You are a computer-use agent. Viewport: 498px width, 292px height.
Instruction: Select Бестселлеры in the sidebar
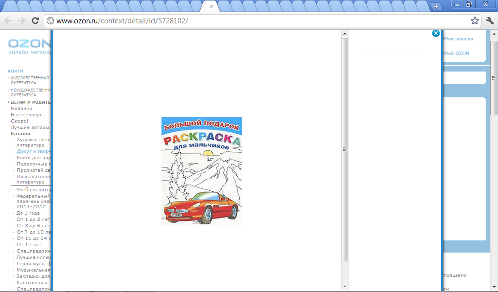[x=27, y=115]
